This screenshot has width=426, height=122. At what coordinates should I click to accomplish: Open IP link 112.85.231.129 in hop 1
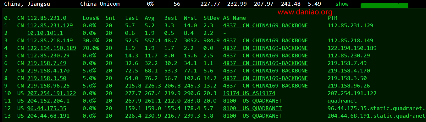point(50,26)
